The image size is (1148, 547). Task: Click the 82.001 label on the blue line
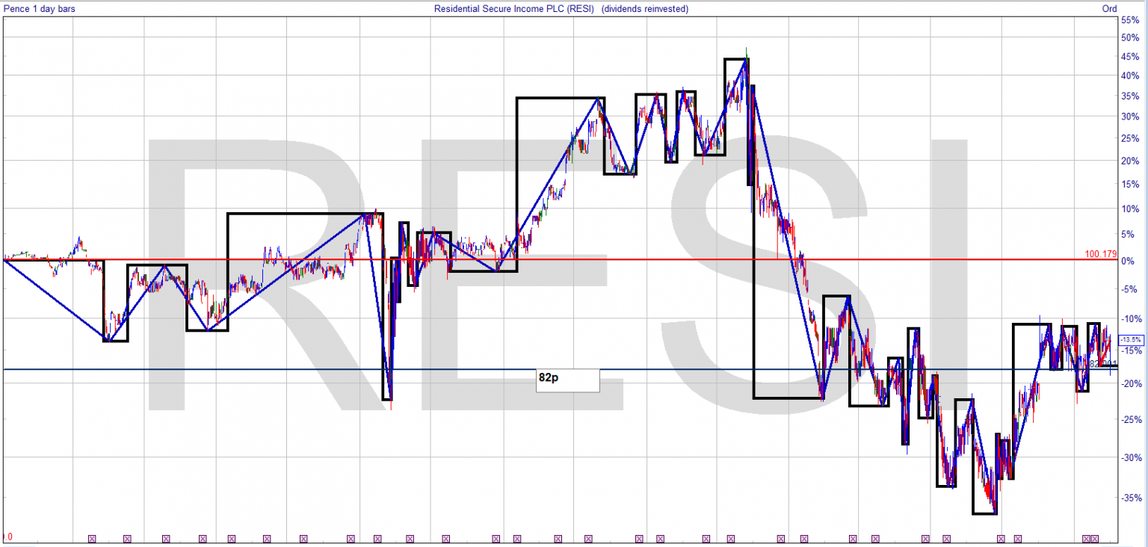(x=1102, y=364)
